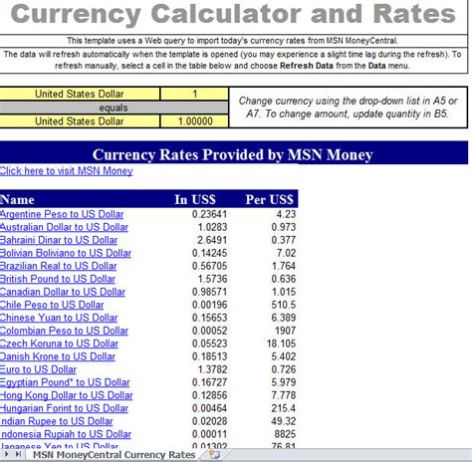Select the In US$ value 0.23641

209,214
